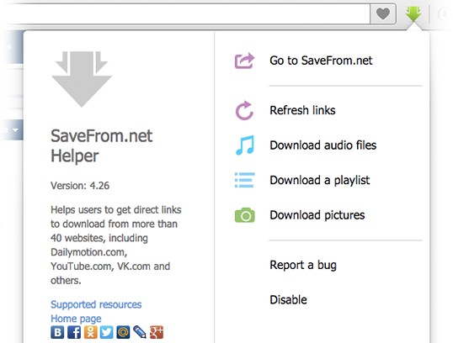453x343 pixels.
Task: Share via the Mail.ru @ icon
Action: point(123,332)
